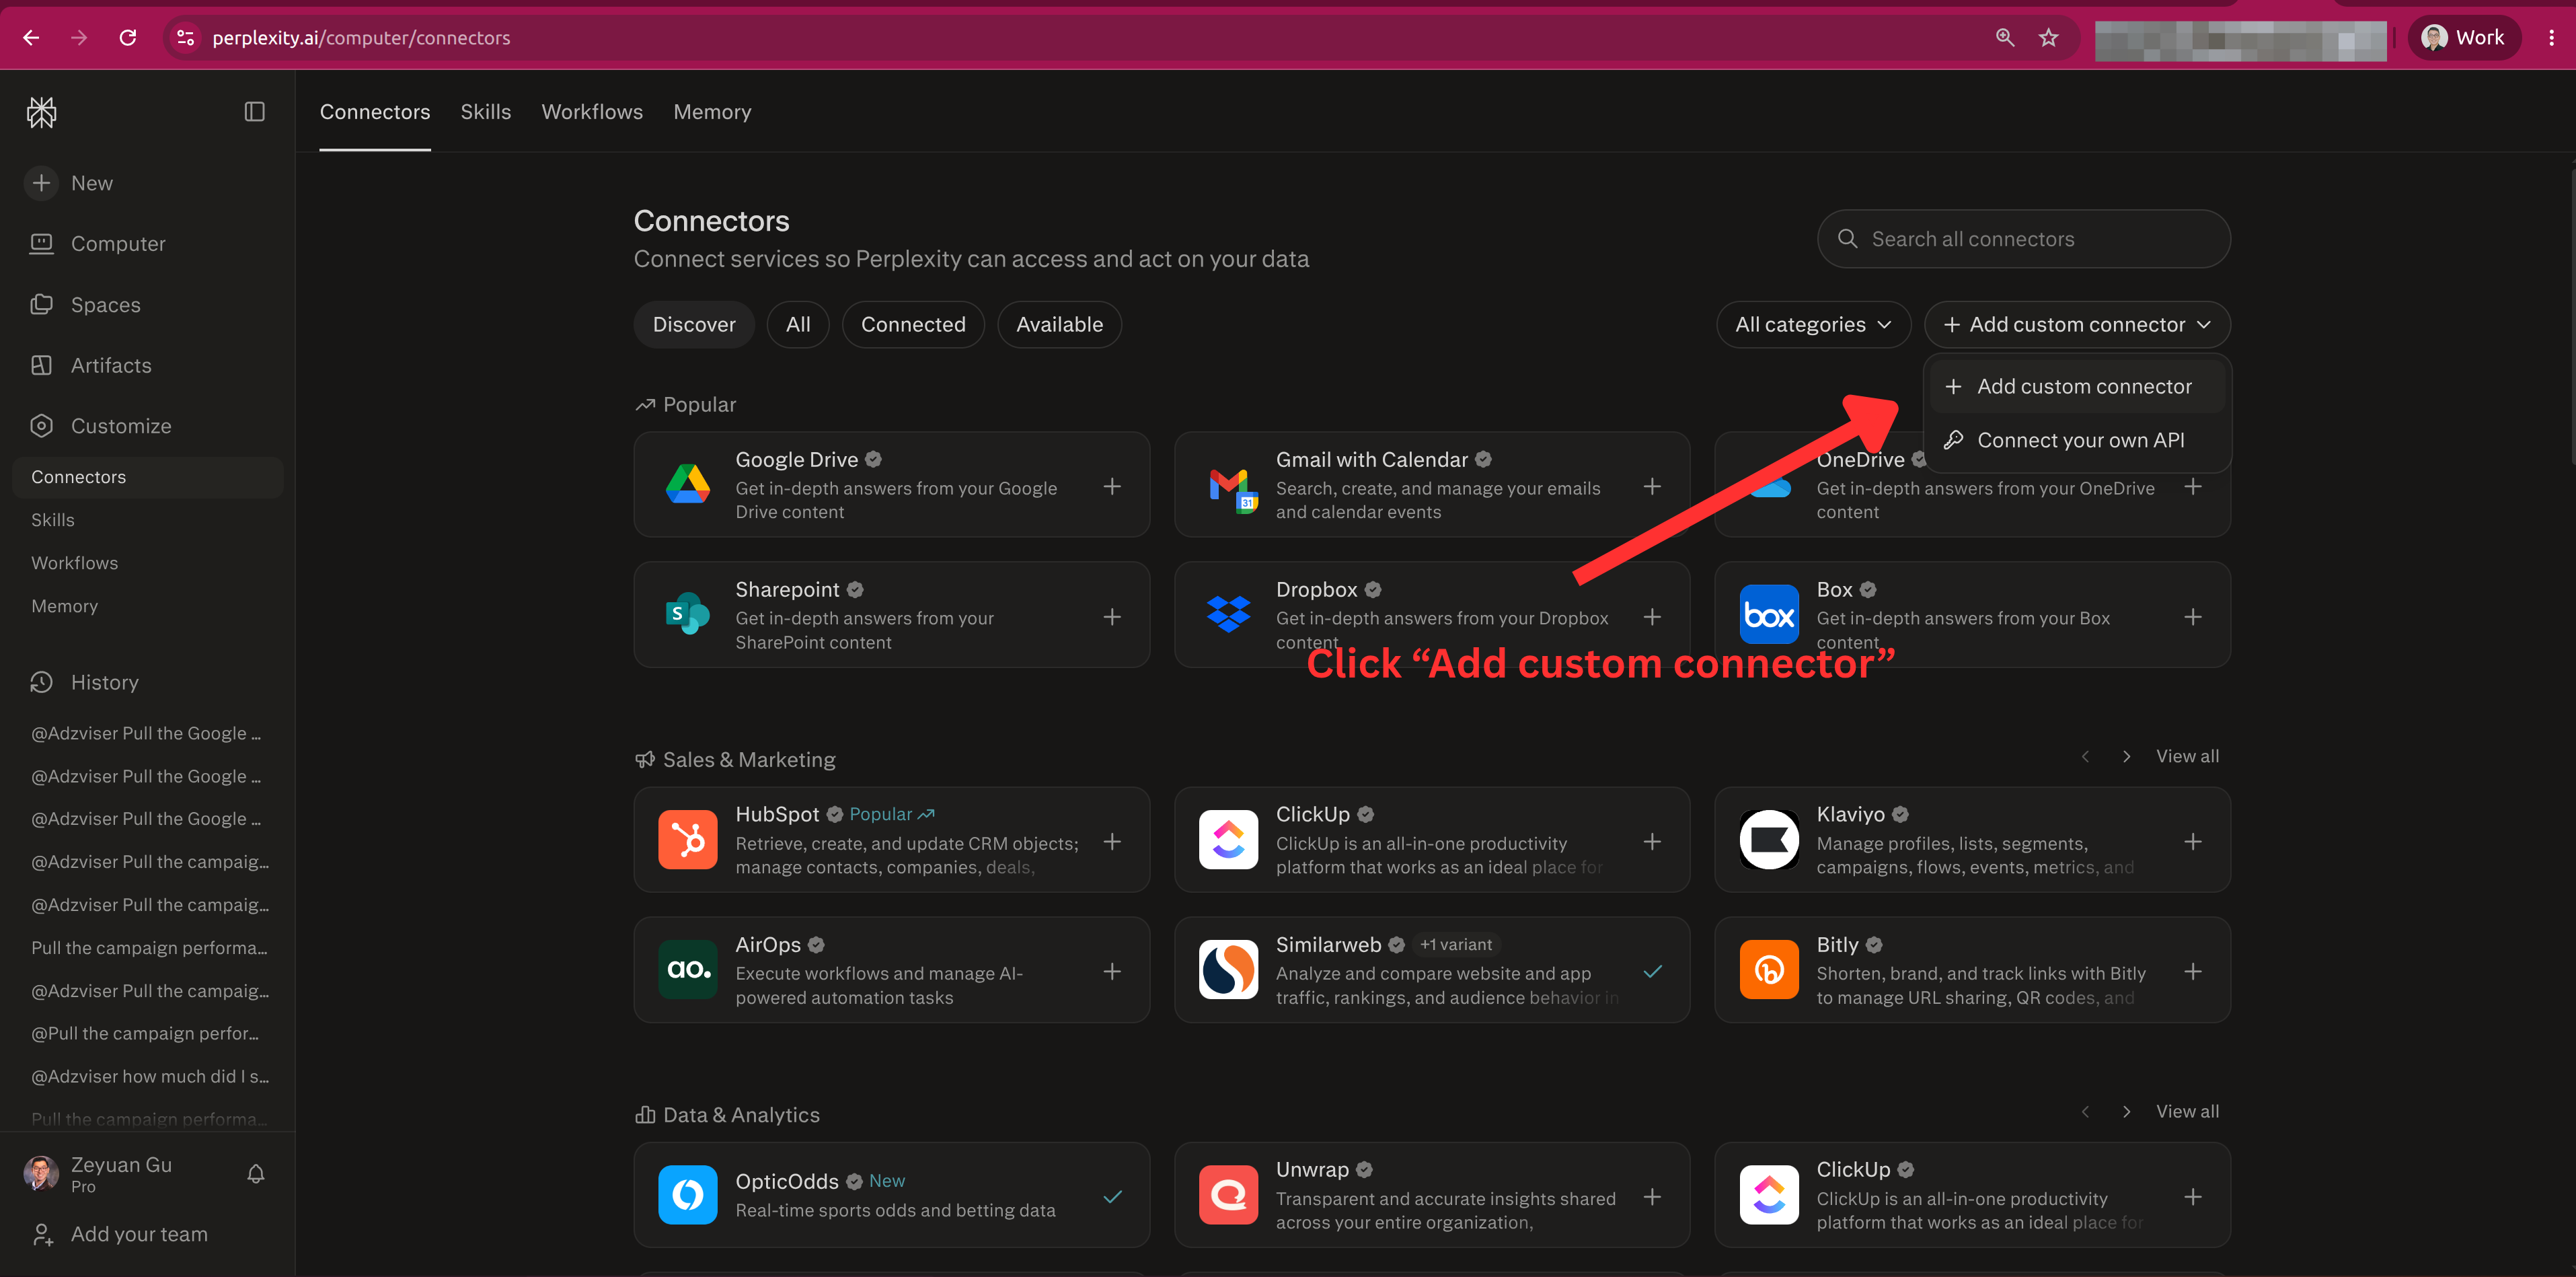Click the Similarweb +1 variant badge
This screenshot has height=1277, width=2576.
click(1456, 945)
